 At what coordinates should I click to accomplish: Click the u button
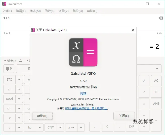coord(10,127)
